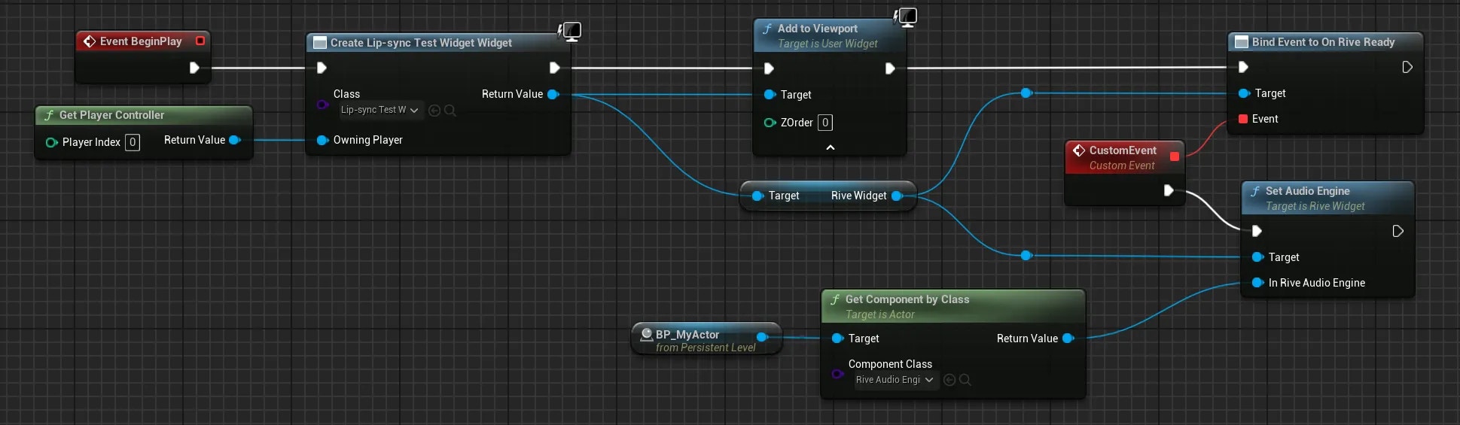Image resolution: width=1460 pixels, height=425 pixels.
Task: Click Get Component by Class Return Value pin
Action: (1068, 338)
